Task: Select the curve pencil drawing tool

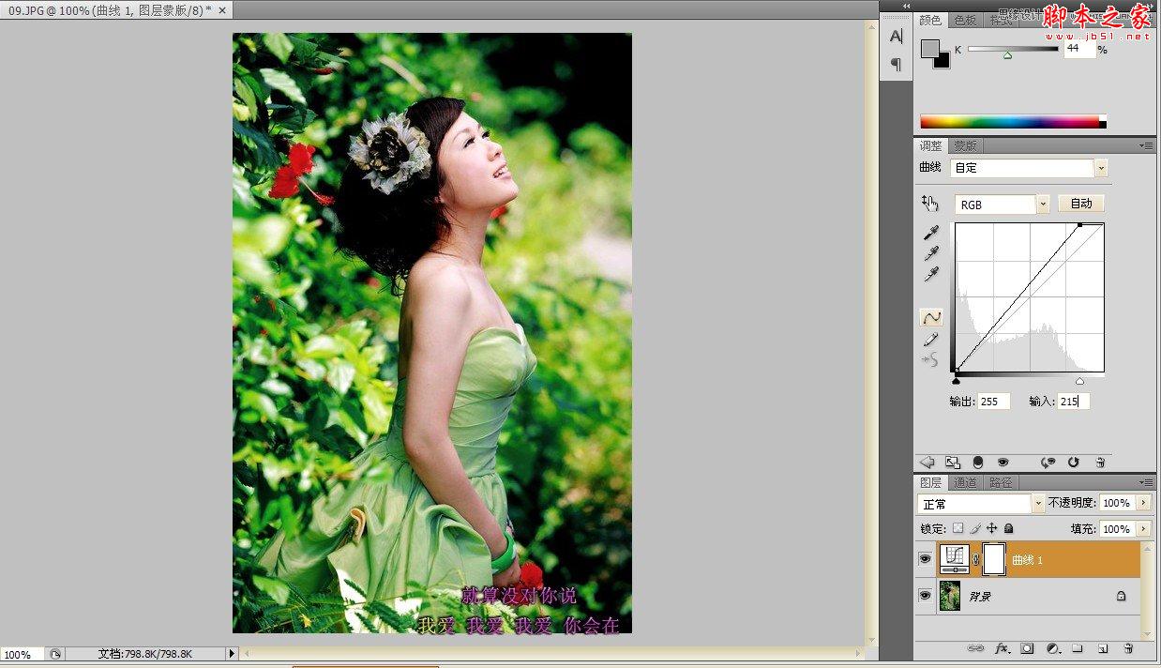Action: pyautogui.click(x=929, y=339)
